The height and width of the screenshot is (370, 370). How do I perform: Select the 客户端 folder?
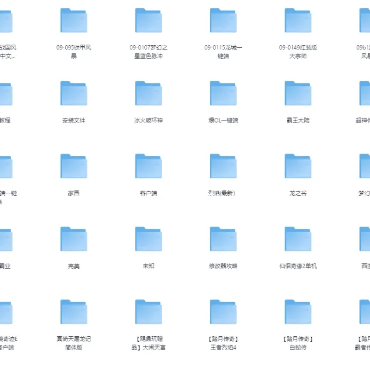pos(148,166)
